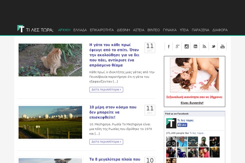Open the YouTube social icon
Image resolution: width=245 pixels, height=163 pixels.
coord(223,46)
